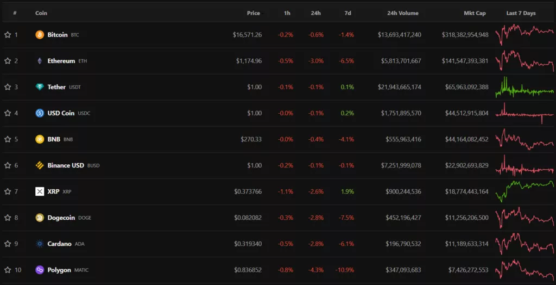Click the XRP logo icon
The height and width of the screenshot is (285, 556).
pos(40,191)
